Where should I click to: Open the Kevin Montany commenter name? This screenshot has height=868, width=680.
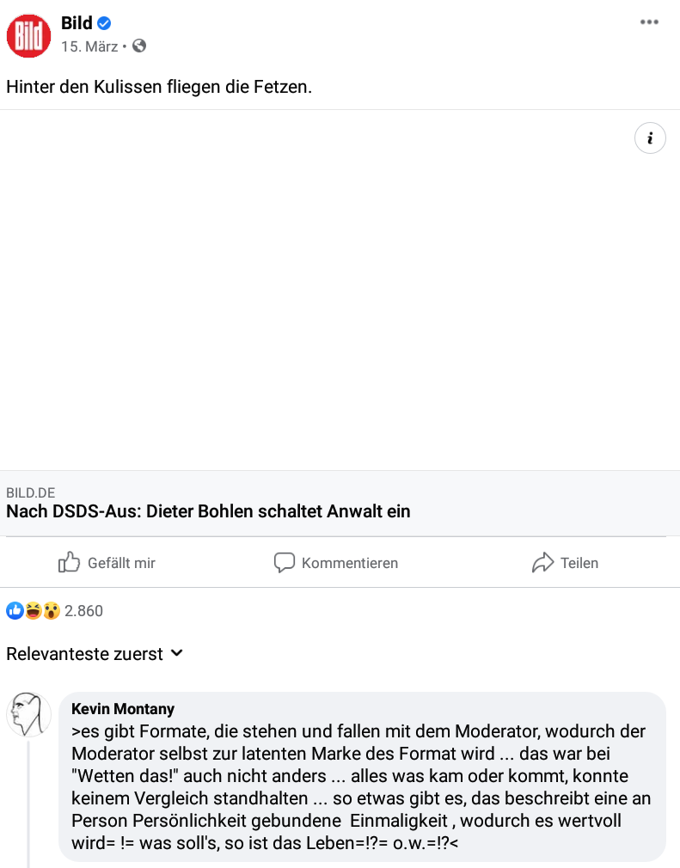[x=123, y=708]
